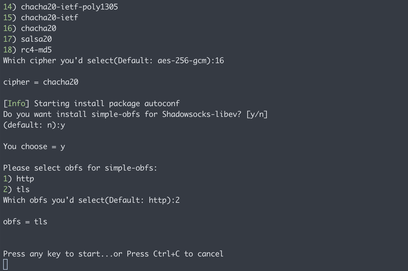Click the chacha20-ietf option numbered 15
408x271 pixels.
point(41,17)
